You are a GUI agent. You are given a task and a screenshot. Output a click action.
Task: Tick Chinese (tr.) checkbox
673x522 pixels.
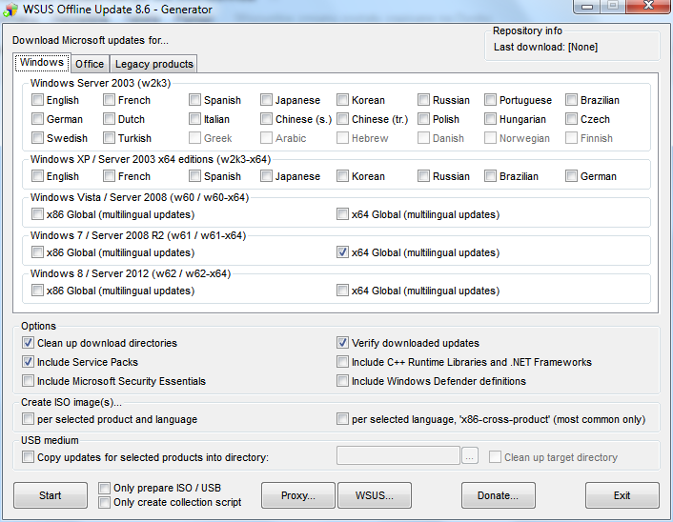coord(342,119)
